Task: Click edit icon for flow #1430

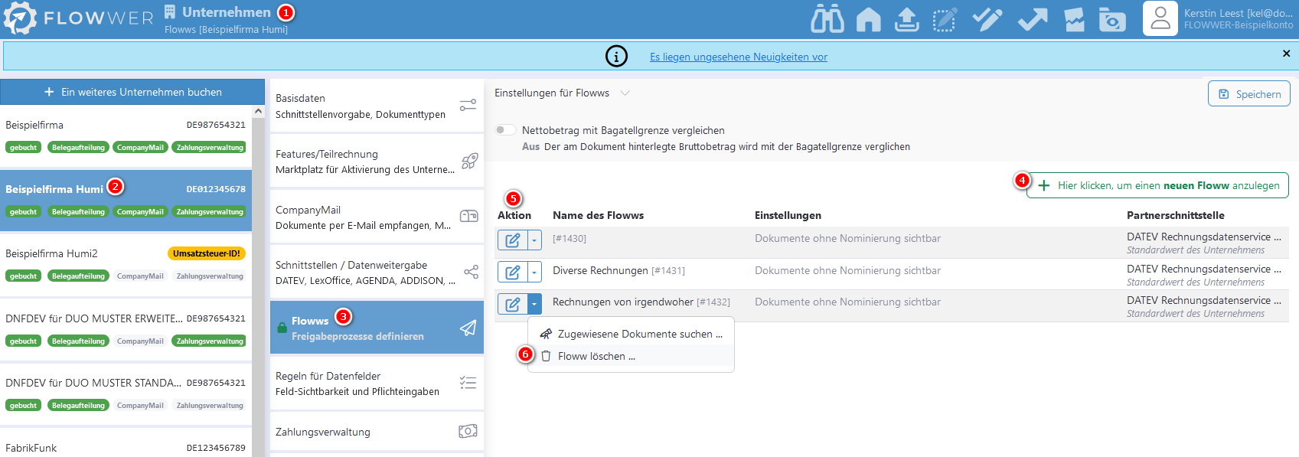Action: (x=512, y=240)
